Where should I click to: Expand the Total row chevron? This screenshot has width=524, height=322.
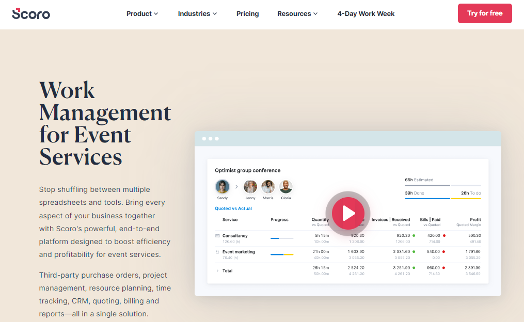tap(217, 270)
